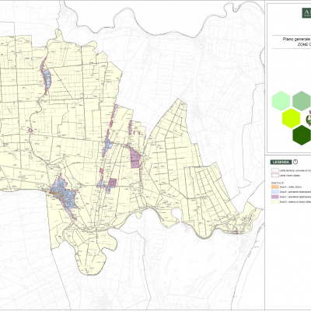Select the dark forest green hexagon
The height and width of the screenshot is (311, 311).
point(302,135)
